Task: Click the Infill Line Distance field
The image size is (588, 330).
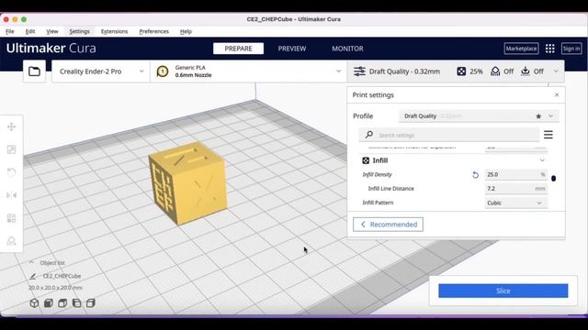Action: coord(515,189)
